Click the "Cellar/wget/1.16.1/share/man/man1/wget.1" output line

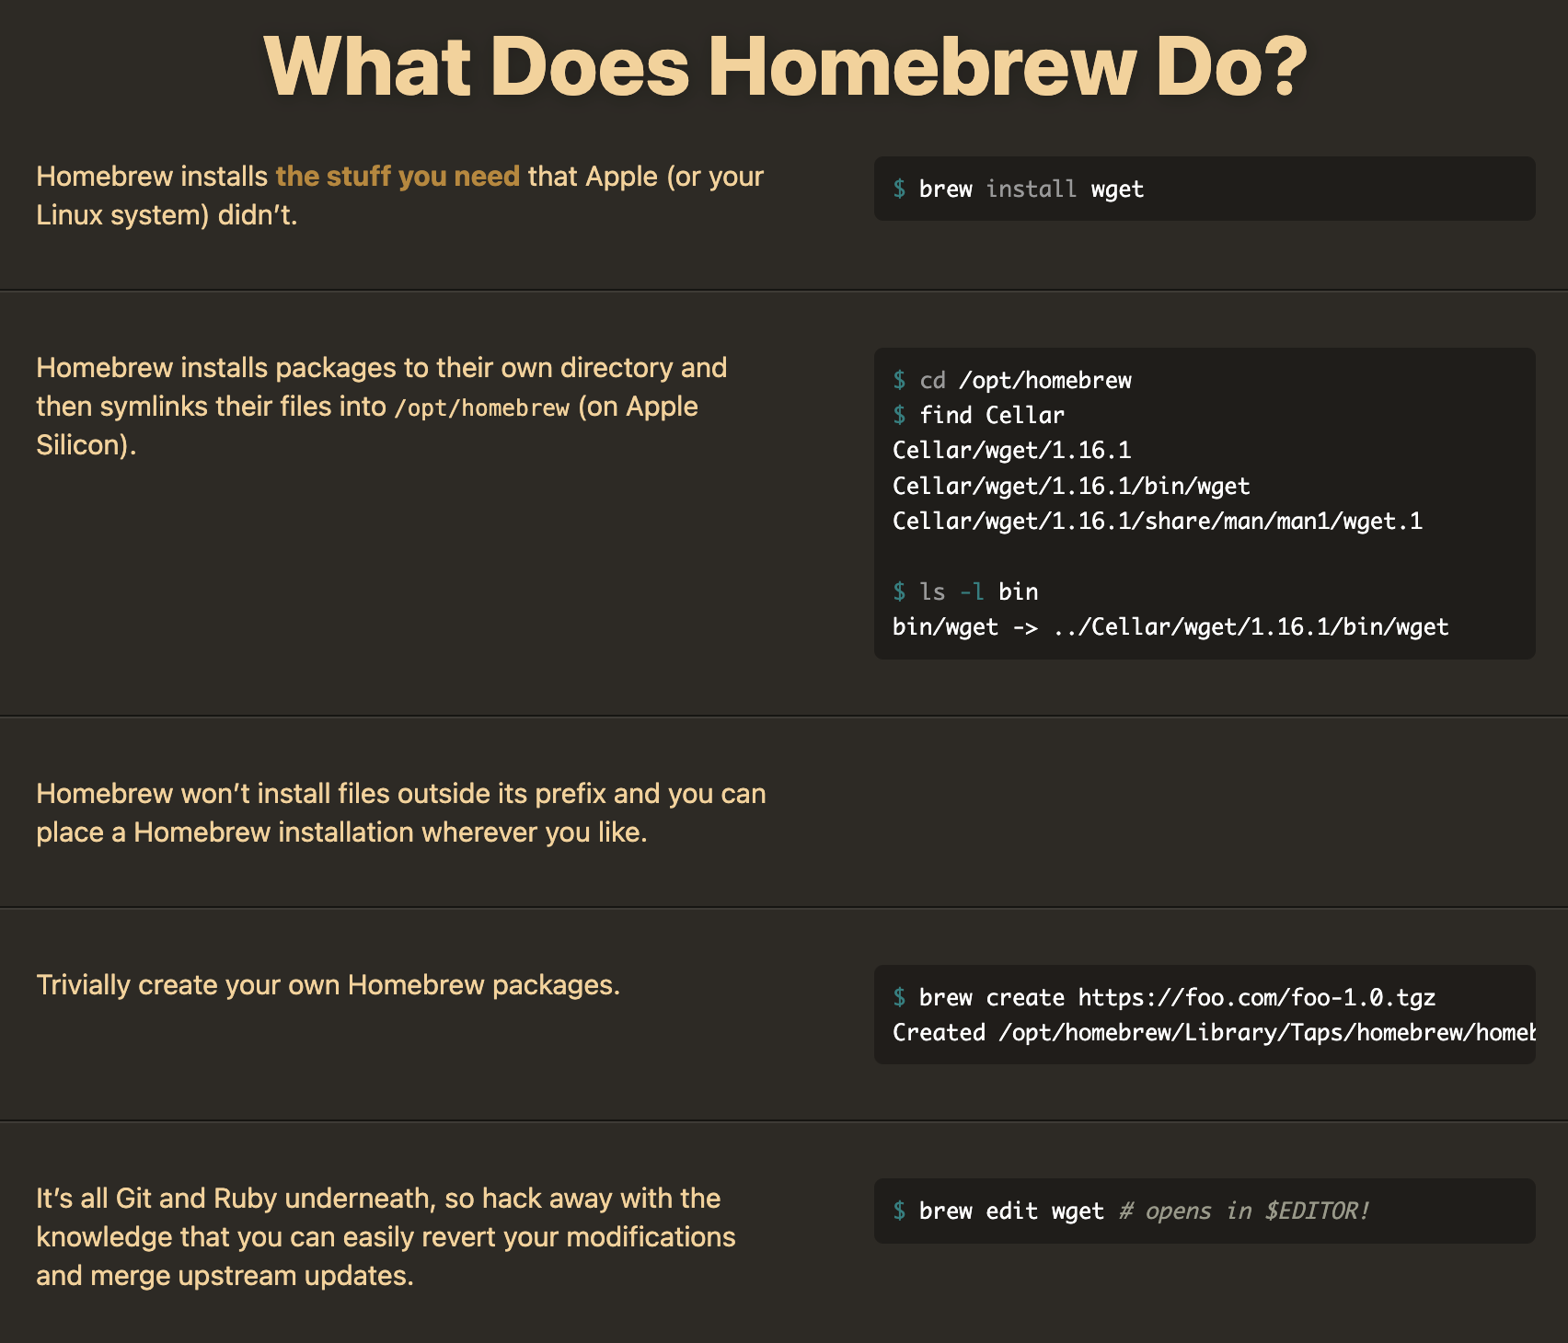1158,521
